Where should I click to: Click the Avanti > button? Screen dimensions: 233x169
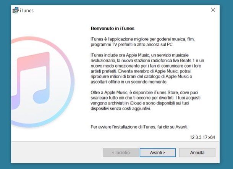(x=158, y=153)
